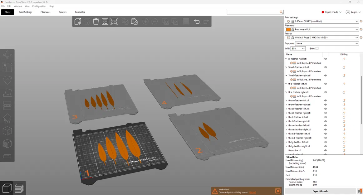Screen dimensions: 363x195
Task: Click the Split to parts icon
Action: [x=175, y=22]
